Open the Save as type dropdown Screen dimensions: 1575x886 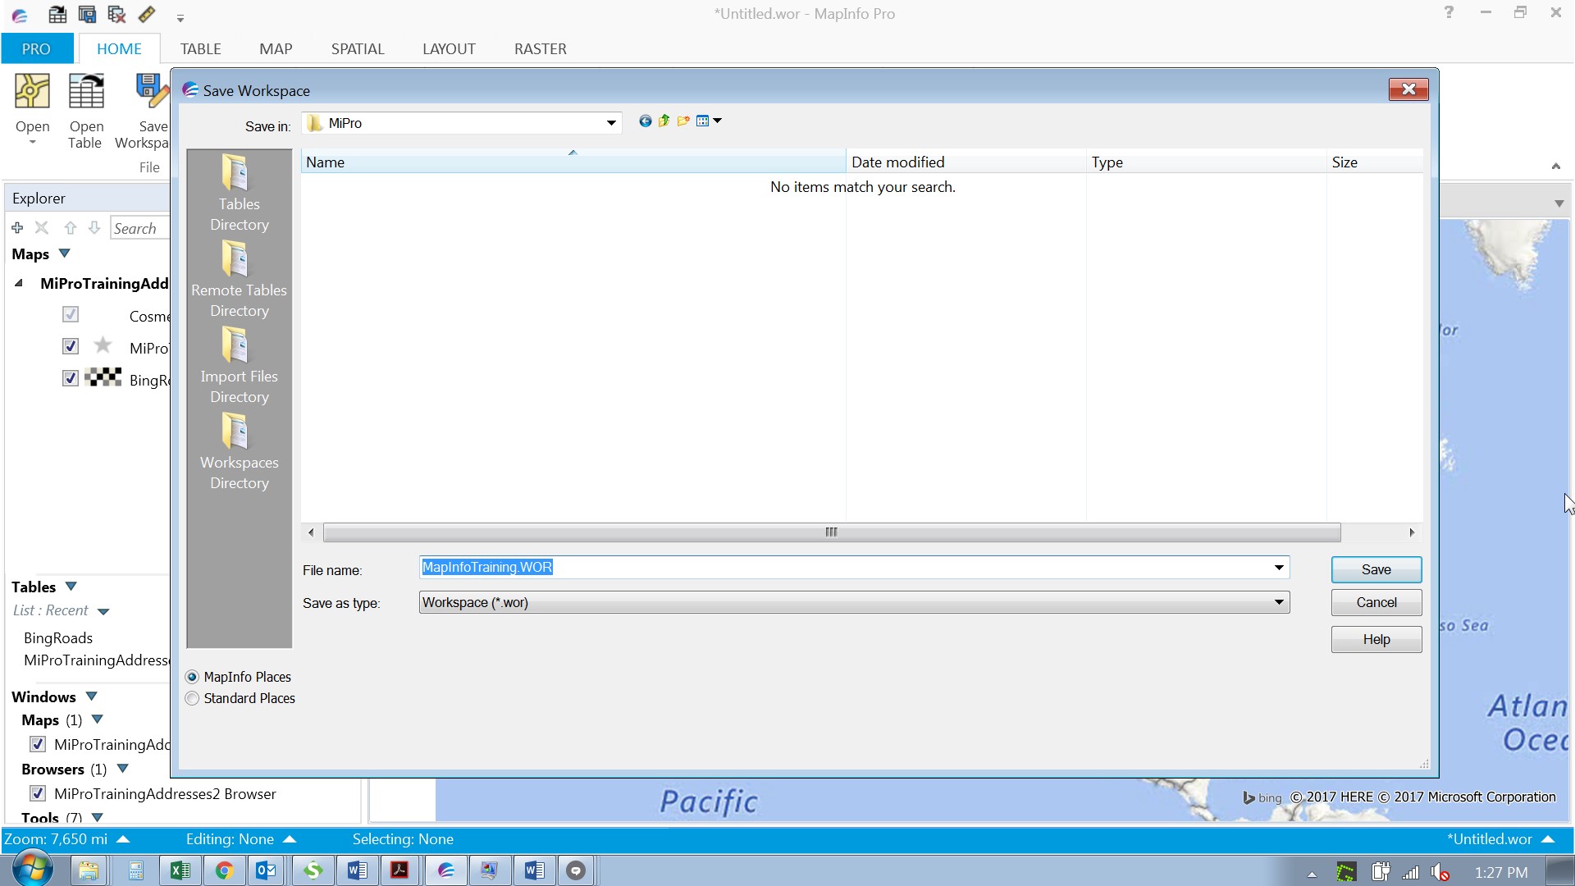(x=1278, y=602)
